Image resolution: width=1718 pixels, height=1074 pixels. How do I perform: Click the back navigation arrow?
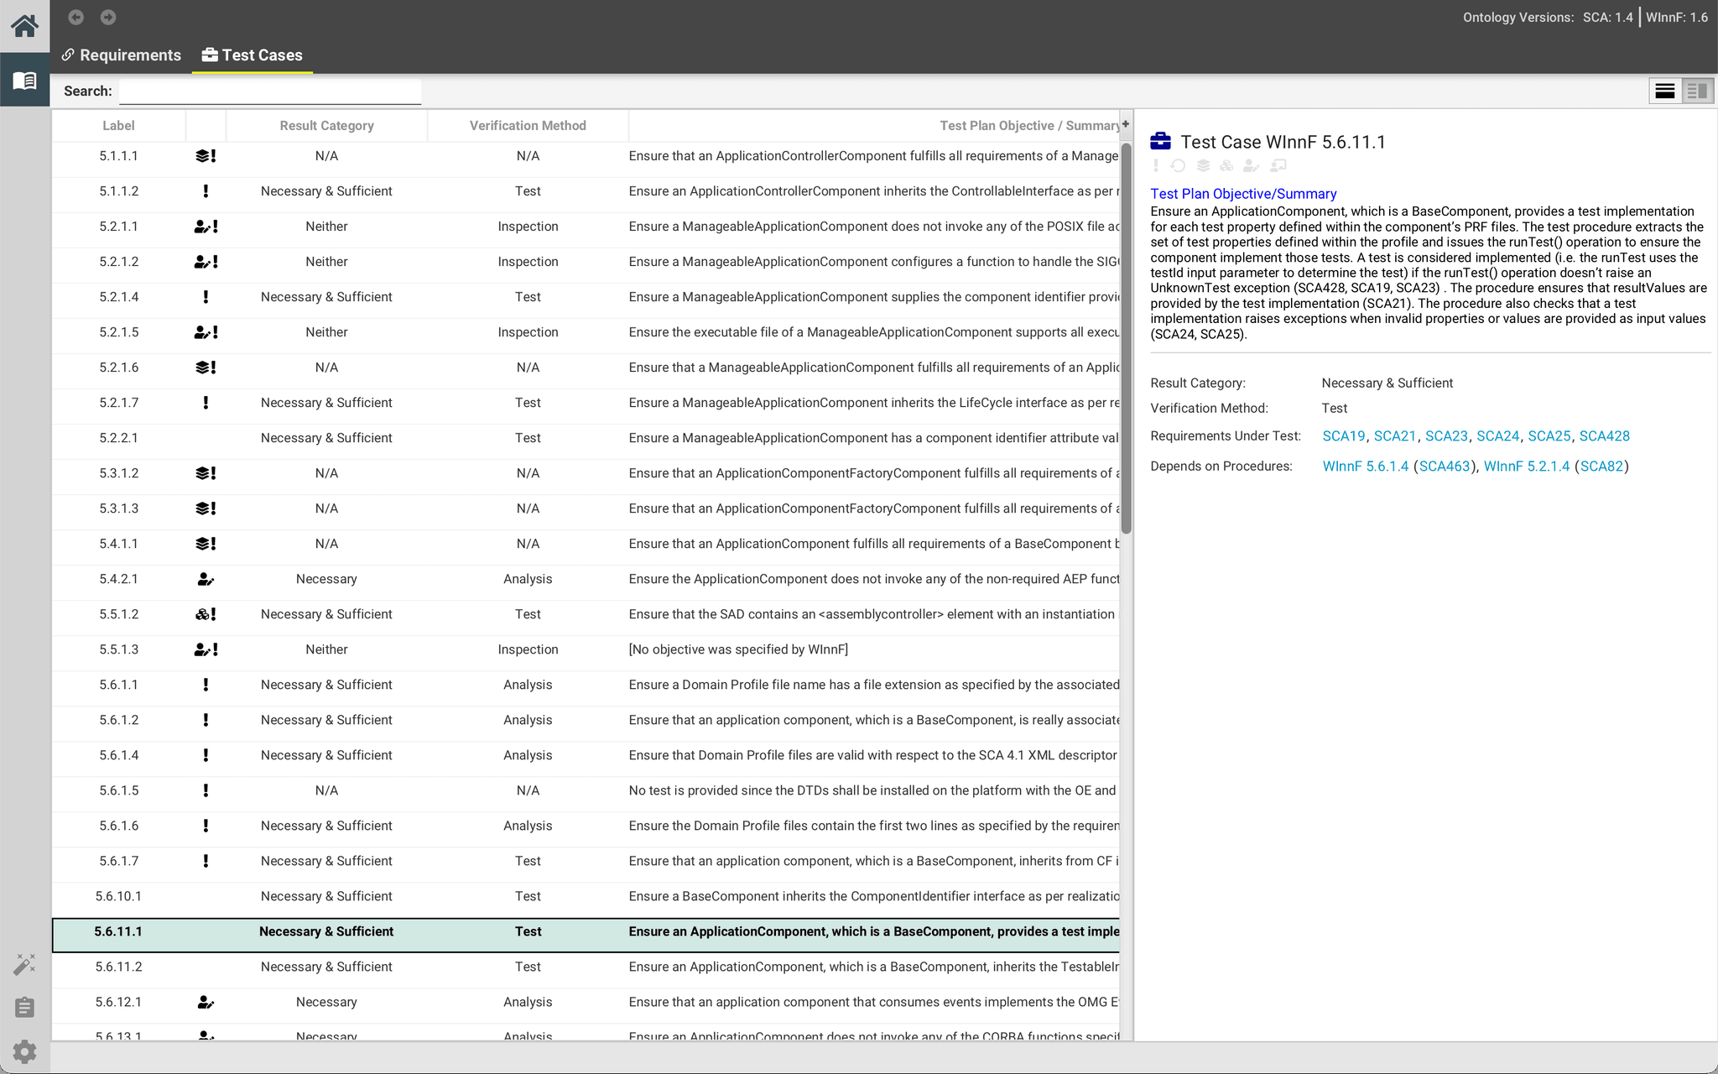[x=76, y=17]
